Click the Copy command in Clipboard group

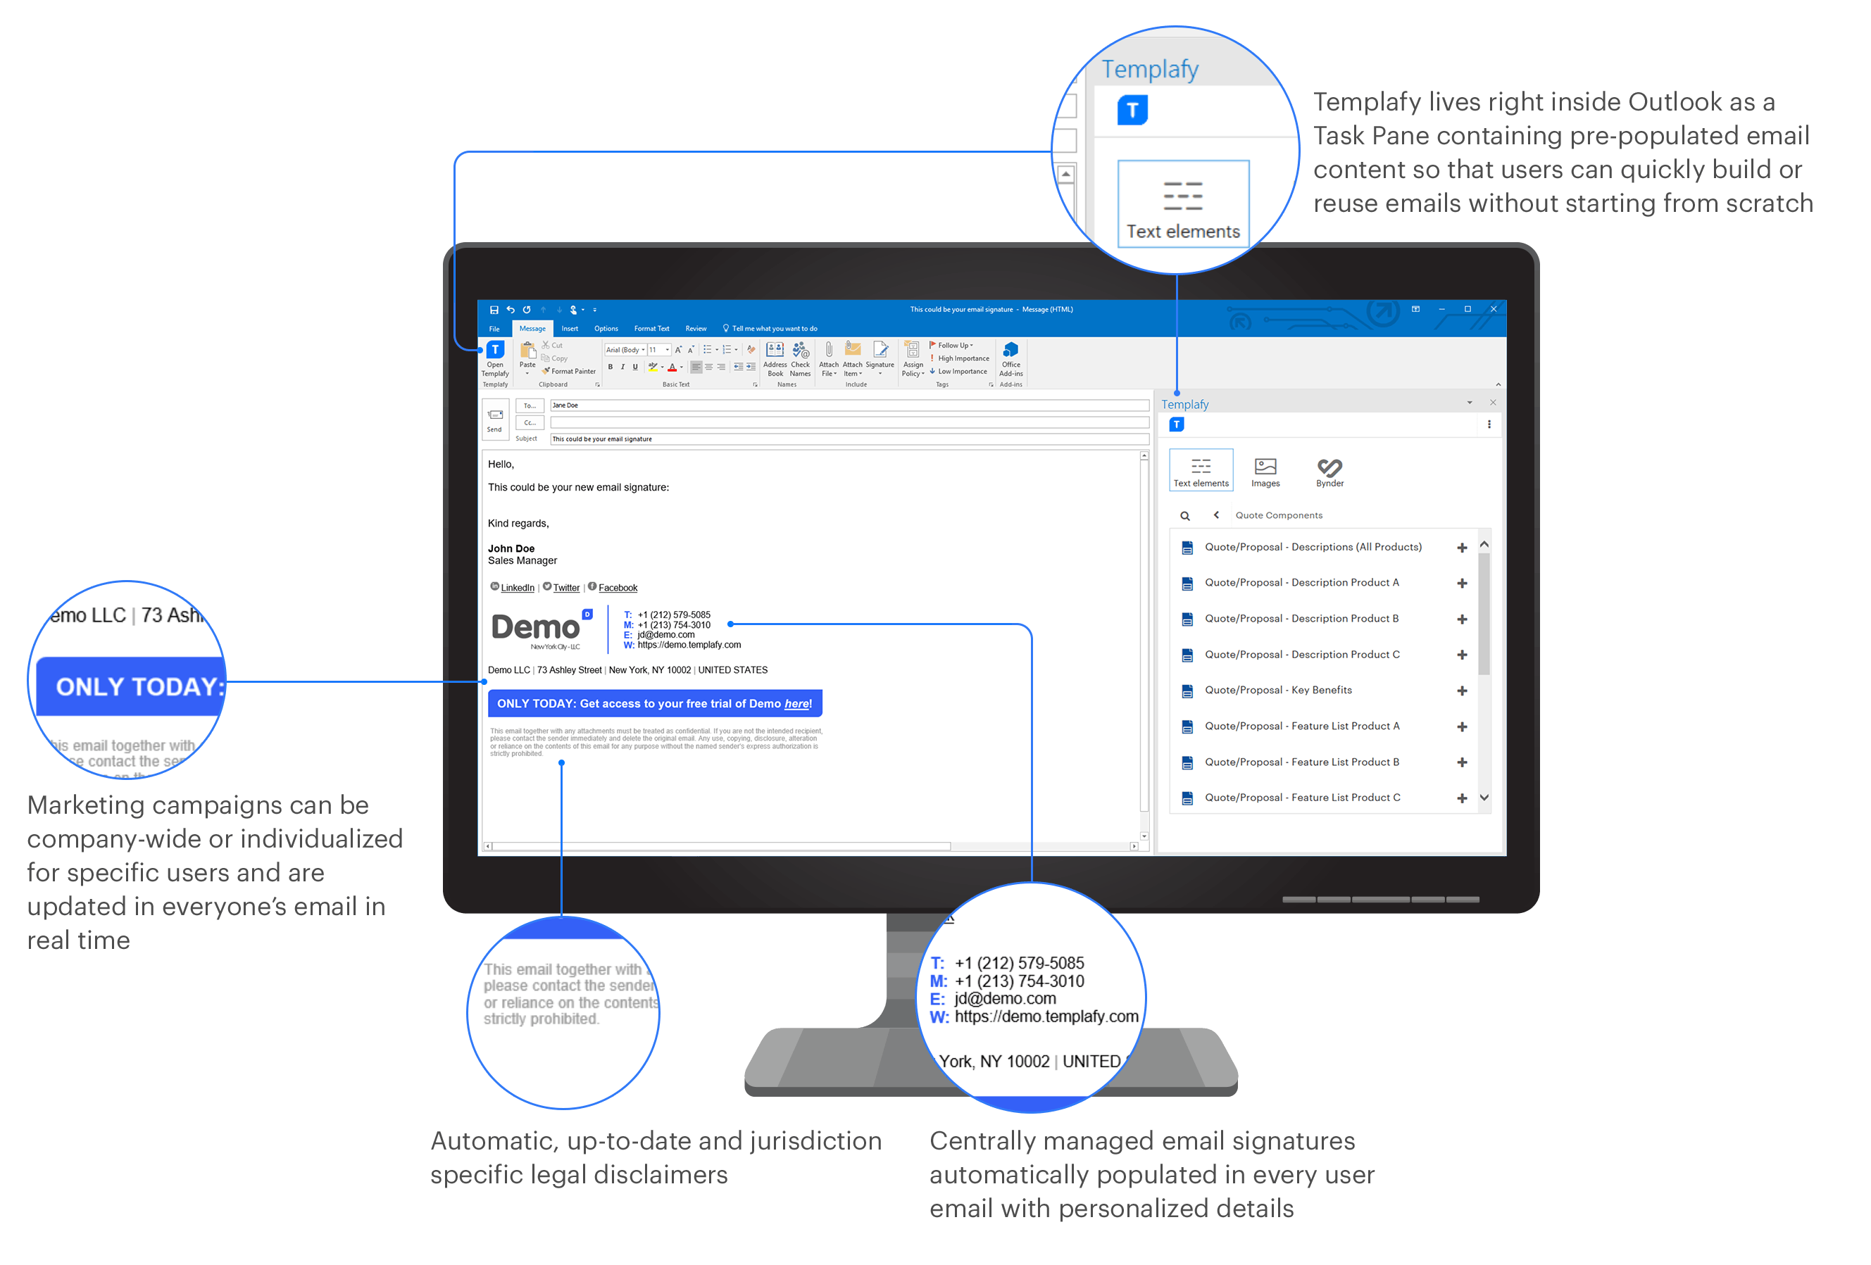point(555,358)
